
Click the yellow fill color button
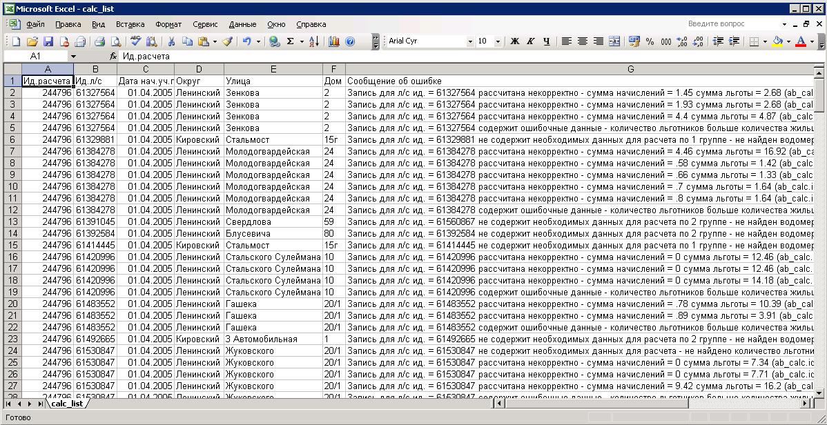pyautogui.click(x=778, y=41)
